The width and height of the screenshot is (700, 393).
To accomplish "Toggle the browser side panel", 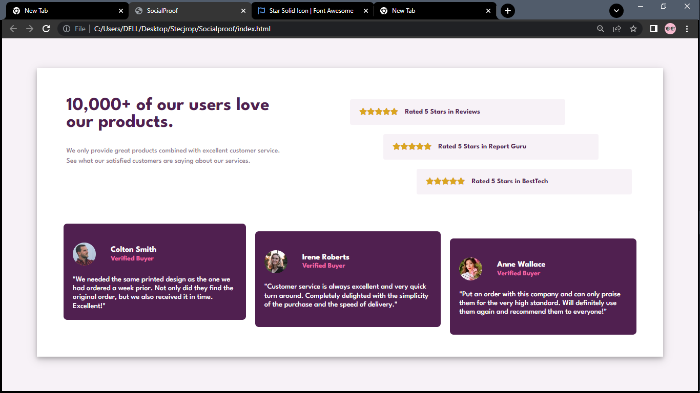I will click(x=654, y=29).
